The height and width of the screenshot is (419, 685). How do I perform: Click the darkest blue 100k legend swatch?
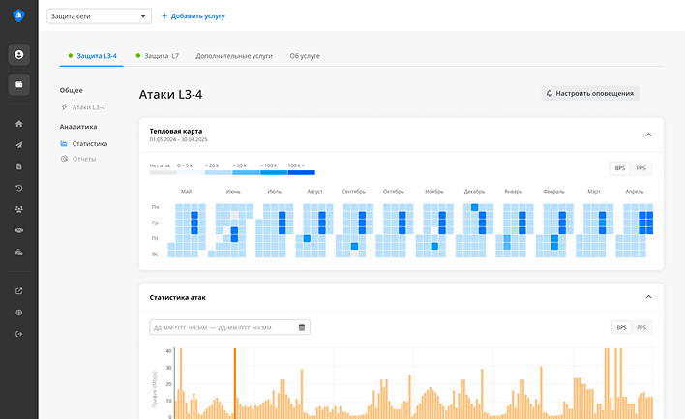pyautogui.click(x=302, y=172)
